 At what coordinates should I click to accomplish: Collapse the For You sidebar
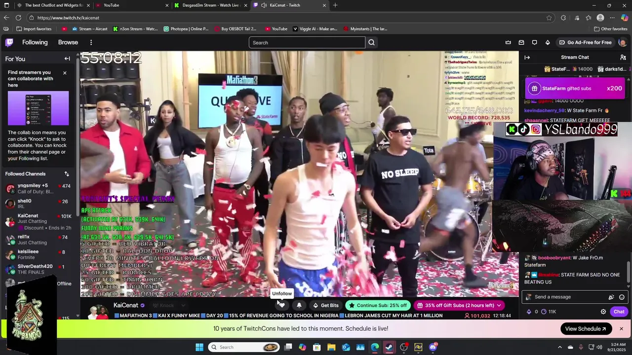pos(67,59)
